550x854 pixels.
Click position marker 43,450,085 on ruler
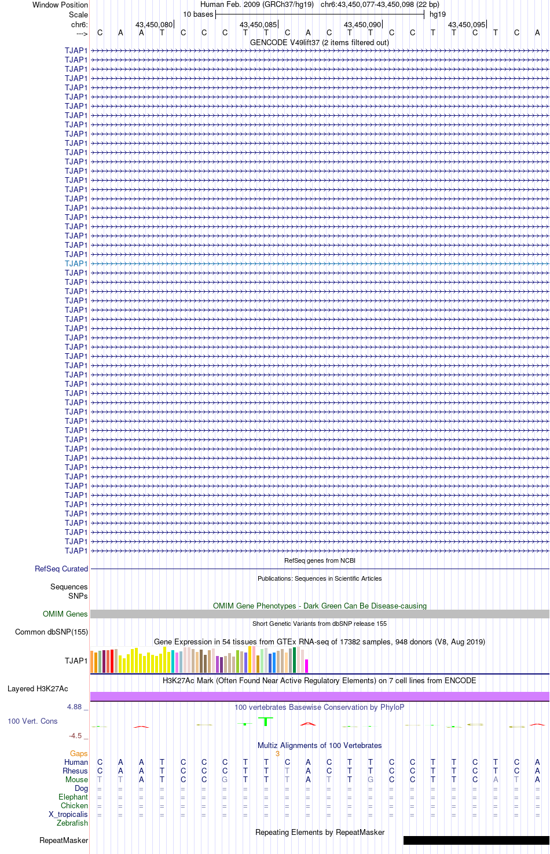[258, 24]
